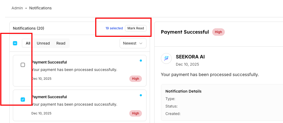Toggle the select-all notifications checkbox

click(x=15, y=43)
